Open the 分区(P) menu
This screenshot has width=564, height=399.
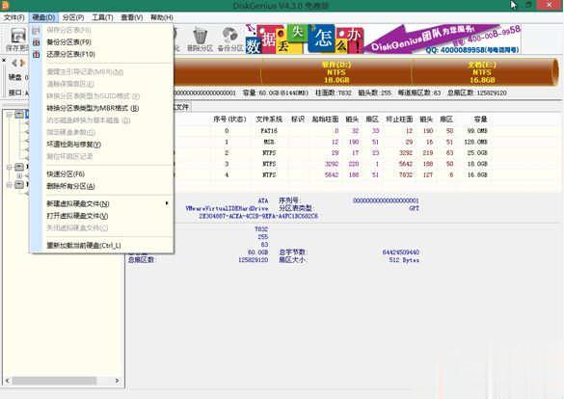(73, 17)
